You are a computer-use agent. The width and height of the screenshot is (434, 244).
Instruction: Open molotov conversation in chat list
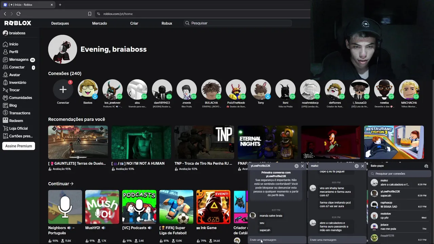(399, 216)
